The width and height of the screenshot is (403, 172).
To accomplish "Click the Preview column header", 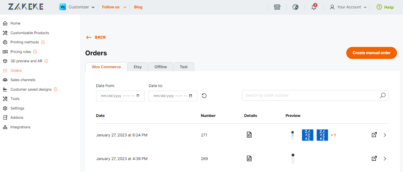I will tap(293, 116).
